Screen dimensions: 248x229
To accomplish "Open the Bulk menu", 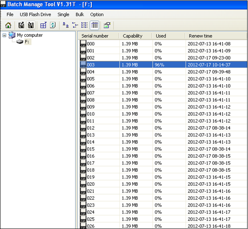I will click(80, 14).
